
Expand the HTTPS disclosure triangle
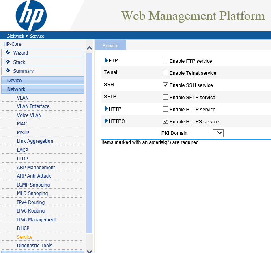pyautogui.click(x=107, y=121)
